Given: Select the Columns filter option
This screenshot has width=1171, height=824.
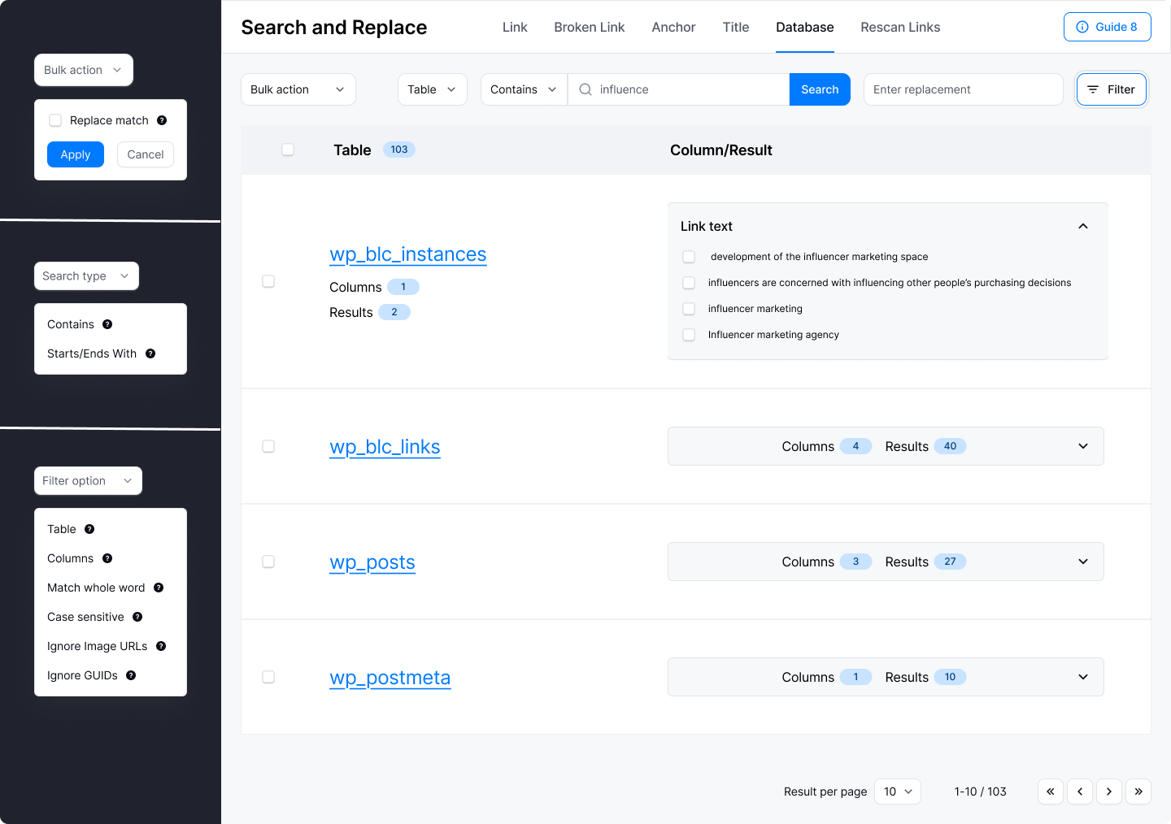Looking at the screenshot, I should tap(70, 558).
